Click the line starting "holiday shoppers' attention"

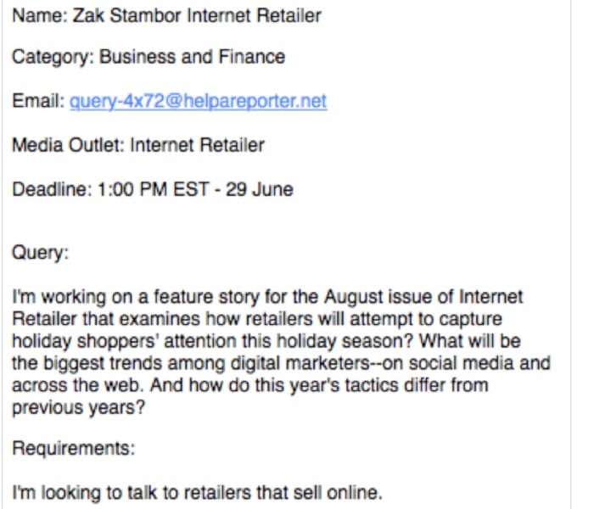click(x=266, y=341)
